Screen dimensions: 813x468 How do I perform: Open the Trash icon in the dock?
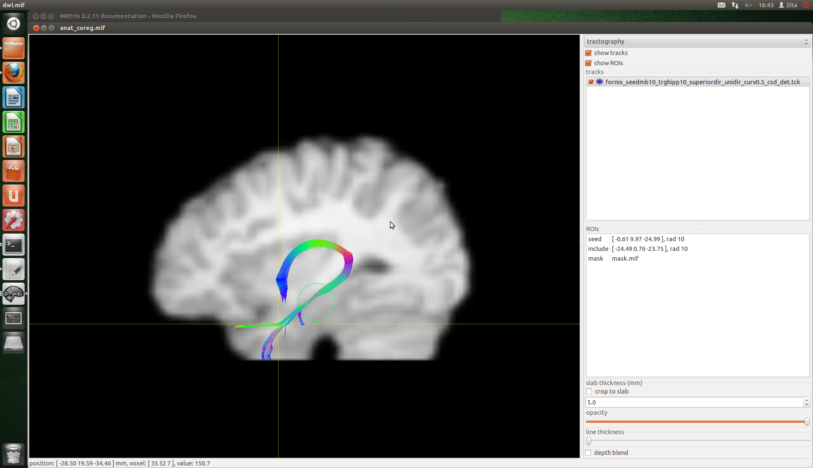[x=14, y=454]
